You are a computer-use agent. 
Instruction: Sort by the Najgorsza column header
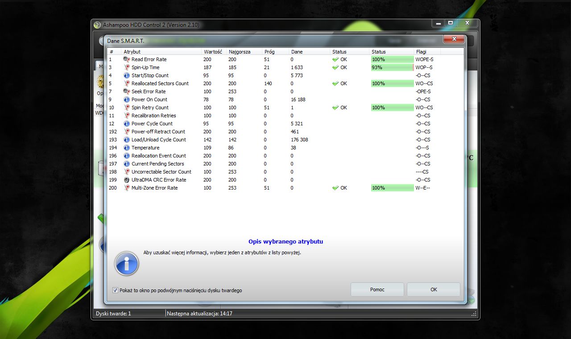244,52
